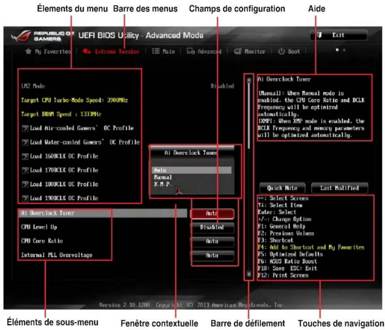Click the Load 180BCLK profile arrow icon
The height and width of the screenshot is (330, 385).
click(25, 184)
